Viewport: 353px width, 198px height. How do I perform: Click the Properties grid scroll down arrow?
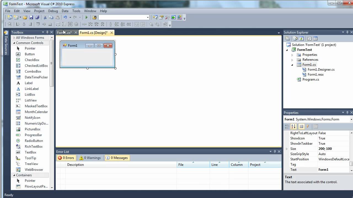351,170
